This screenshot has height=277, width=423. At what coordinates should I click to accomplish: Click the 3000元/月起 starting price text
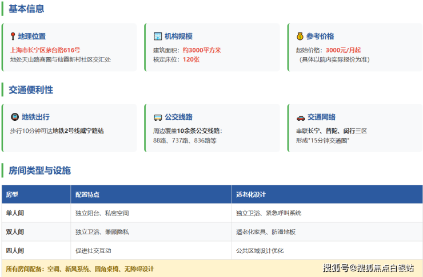[x=343, y=50]
